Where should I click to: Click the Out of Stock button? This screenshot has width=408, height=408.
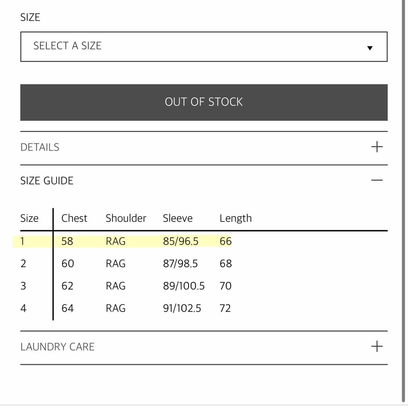tap(204, 102)
